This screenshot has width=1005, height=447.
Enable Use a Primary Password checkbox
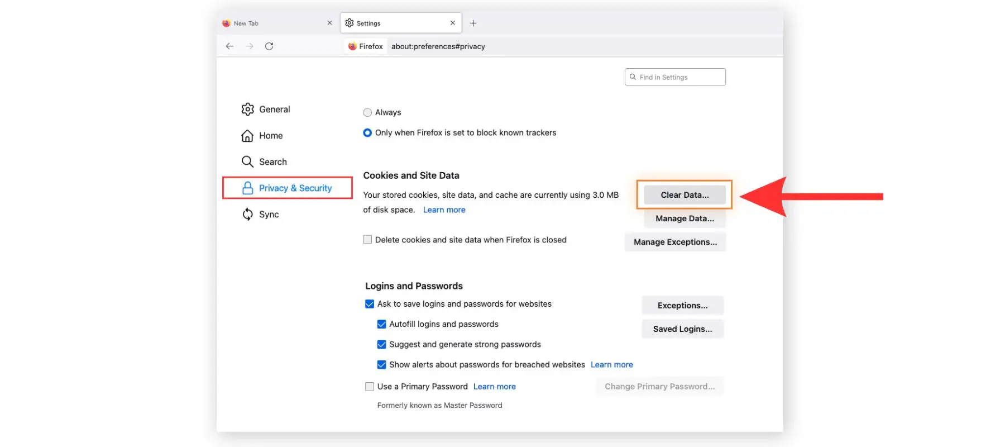click(x=370, y=387)
